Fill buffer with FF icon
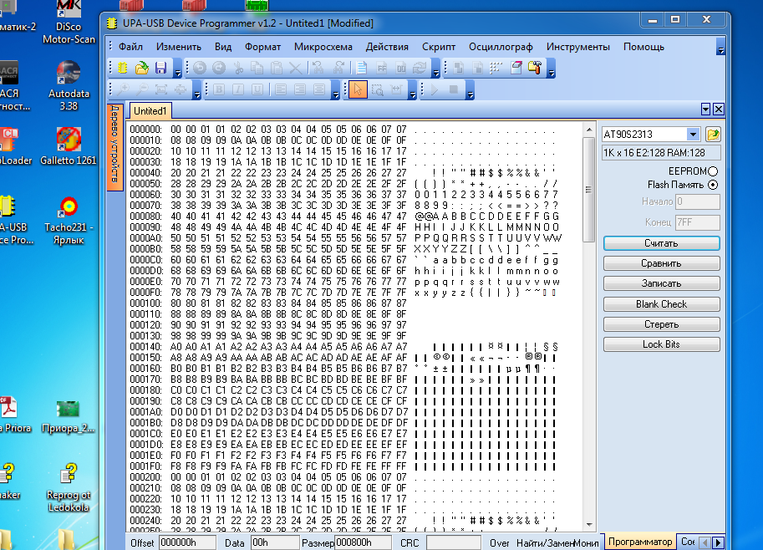The width and height of the screenshot is (763, 550). [x=381, y=69]
